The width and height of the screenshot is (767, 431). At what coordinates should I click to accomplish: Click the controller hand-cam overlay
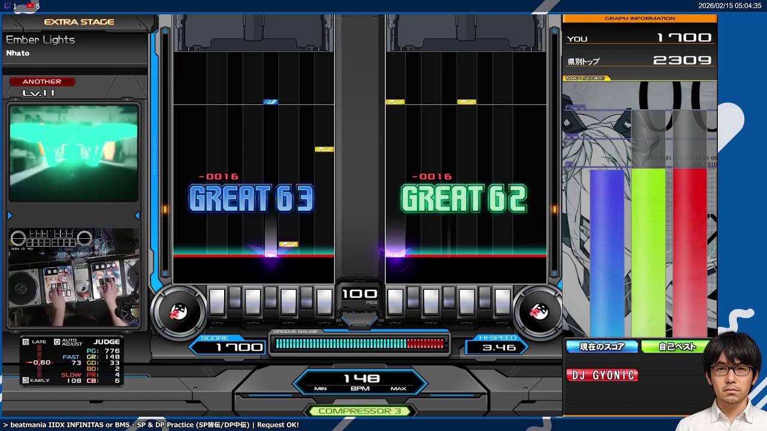[x=74, y=278]
